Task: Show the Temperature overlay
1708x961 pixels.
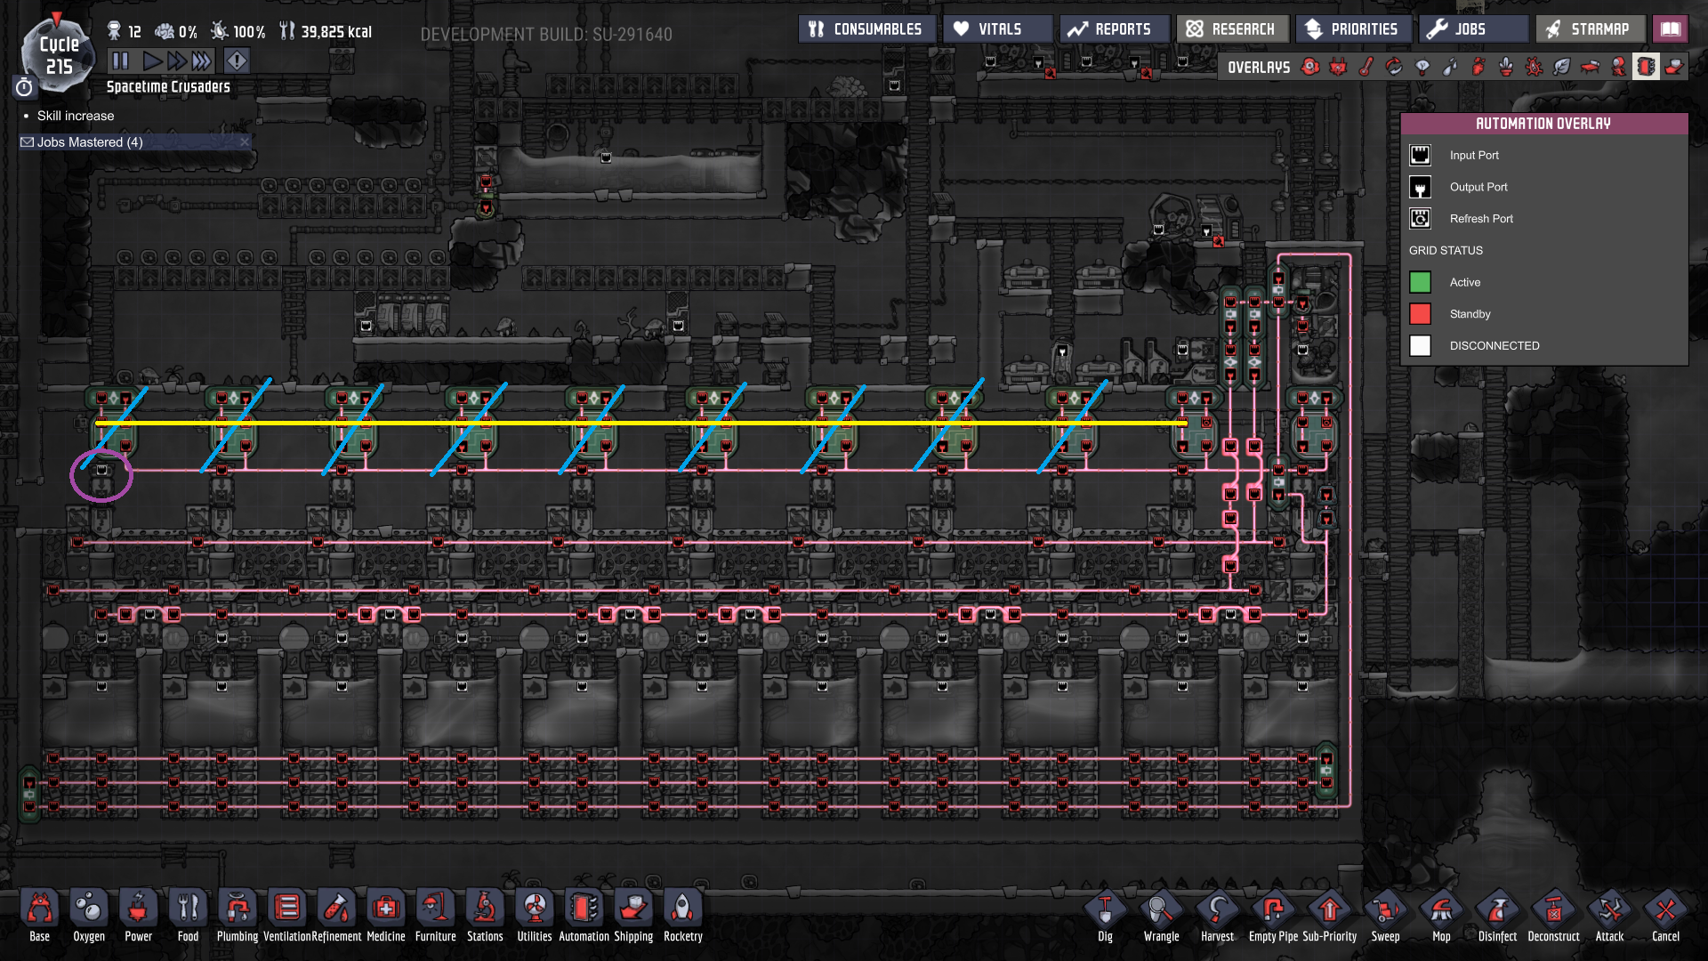Action: point(1366,67)
